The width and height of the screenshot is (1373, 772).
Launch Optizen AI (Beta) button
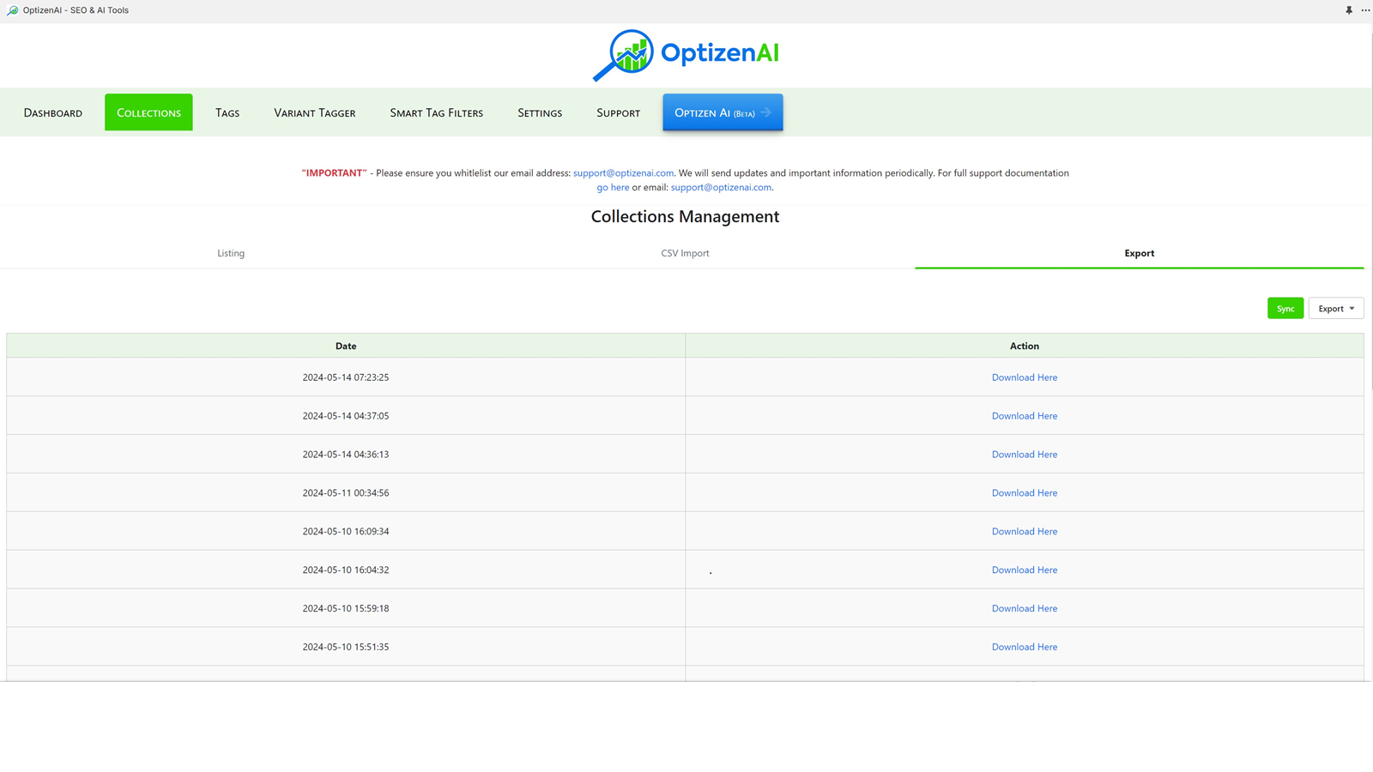(723, 112)
